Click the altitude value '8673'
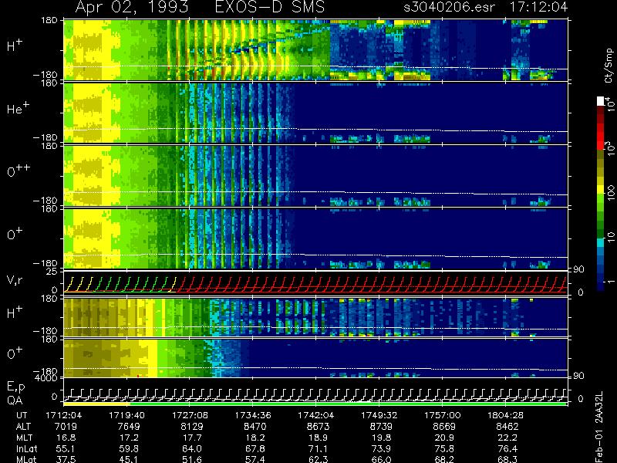The width and height of the screenshot is (617, 463). (318, 427)
